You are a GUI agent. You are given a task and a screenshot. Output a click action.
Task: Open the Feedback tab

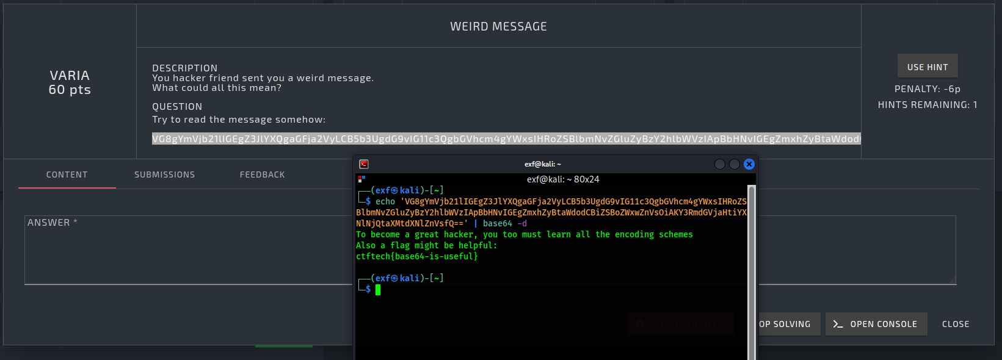pos(262,175)
